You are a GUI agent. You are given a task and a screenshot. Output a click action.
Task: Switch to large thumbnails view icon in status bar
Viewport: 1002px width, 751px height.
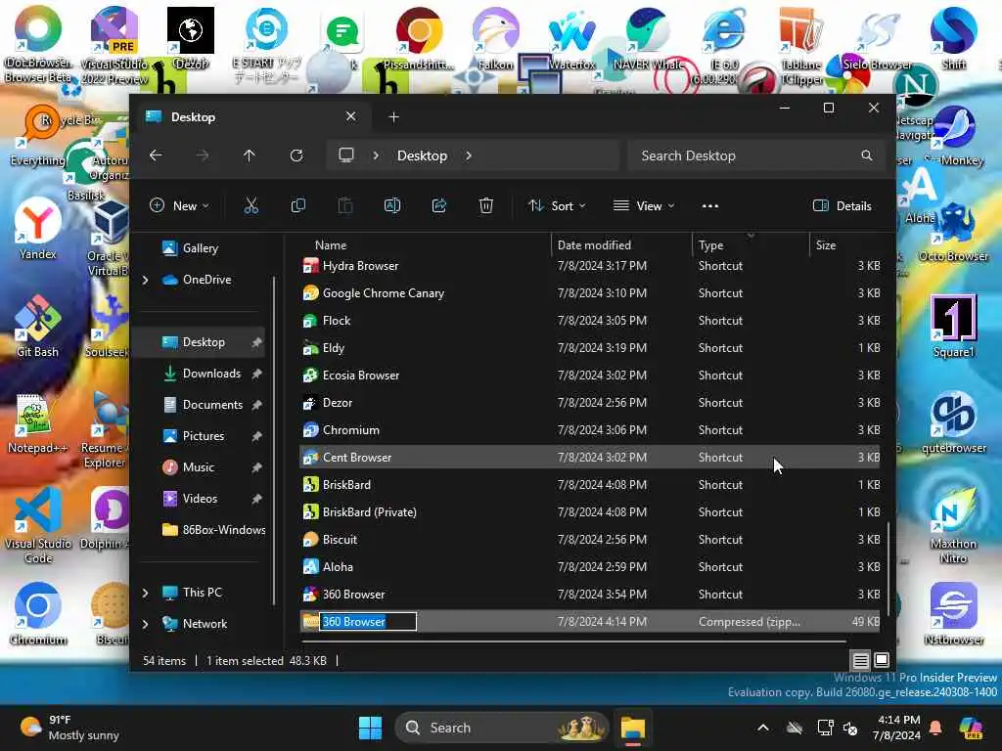(x=882, y=660)
